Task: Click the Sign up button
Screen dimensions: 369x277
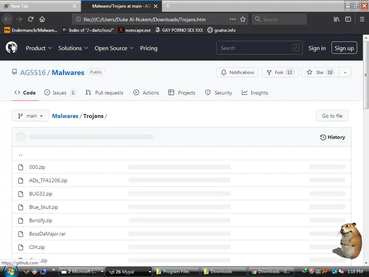Action: (x=344, y=48)
